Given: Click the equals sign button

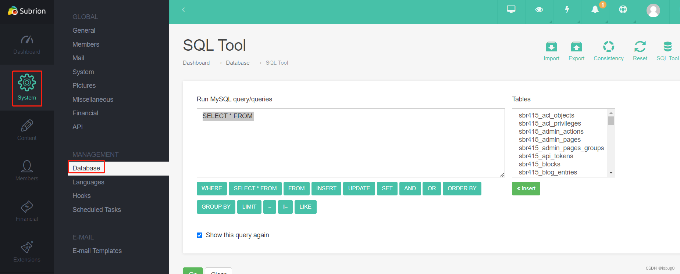Looking at the screenshot, I should [270, 207].
